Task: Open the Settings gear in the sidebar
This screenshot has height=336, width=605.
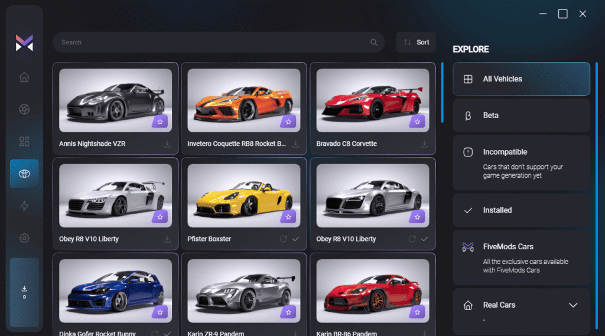Action: point(24,238)
